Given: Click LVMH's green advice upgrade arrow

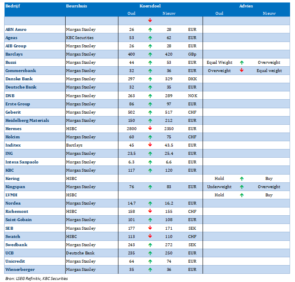Looking at the screenshot, I should pos(242,195).
